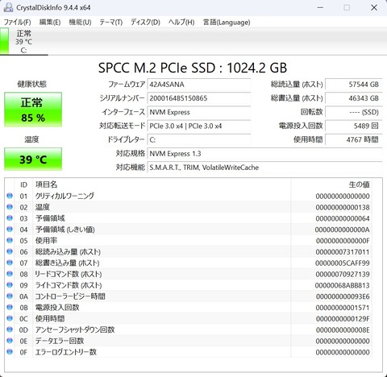Click the transfer mode field PCIe 3.0 x4

point(199,126)
